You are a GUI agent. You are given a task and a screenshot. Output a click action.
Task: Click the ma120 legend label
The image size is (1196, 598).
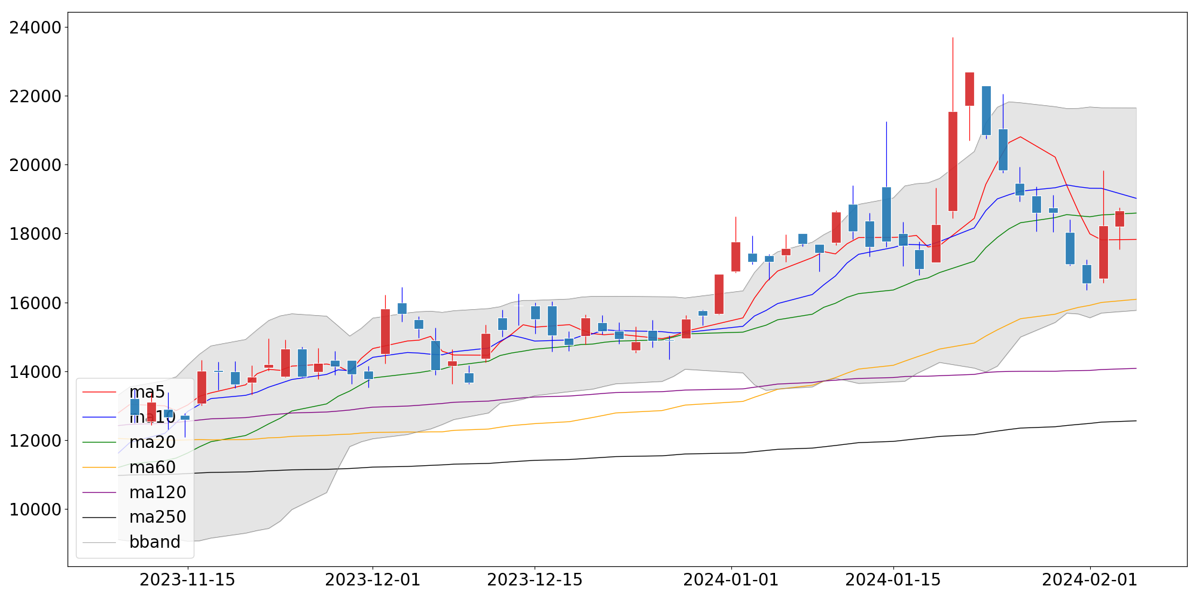coord(158,492)
